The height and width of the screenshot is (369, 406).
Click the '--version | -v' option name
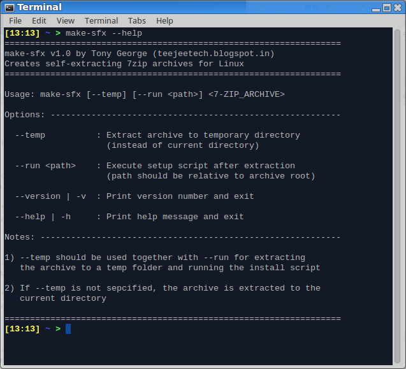coord(50,196)
